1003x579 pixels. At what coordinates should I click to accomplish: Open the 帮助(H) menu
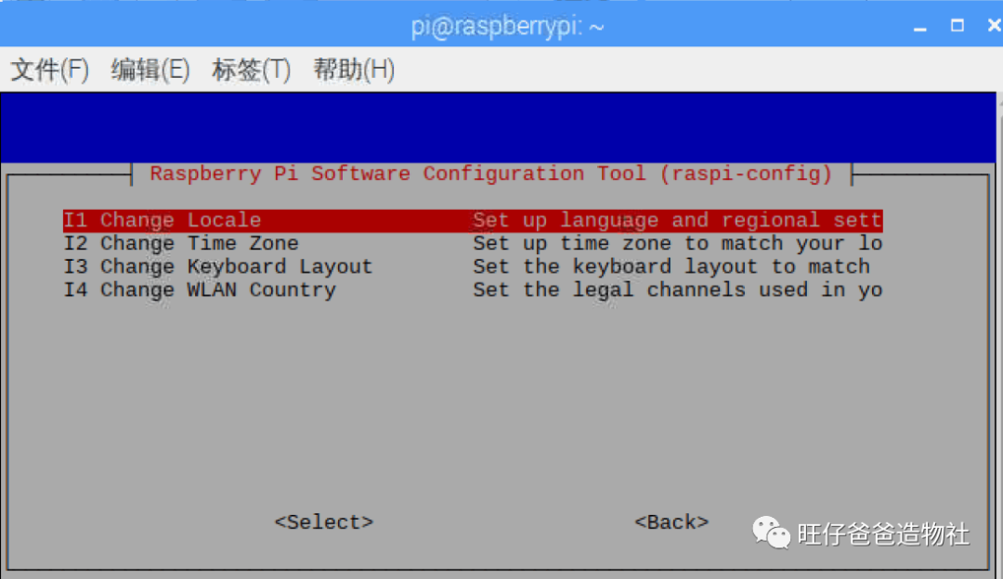click(354, 70)
